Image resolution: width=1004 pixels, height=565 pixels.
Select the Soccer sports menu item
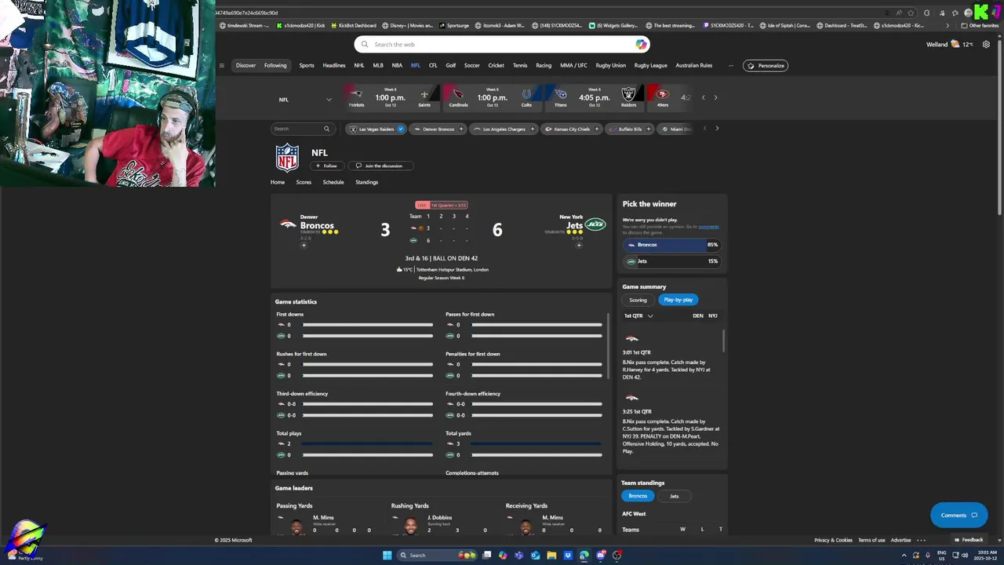(471, 66)
